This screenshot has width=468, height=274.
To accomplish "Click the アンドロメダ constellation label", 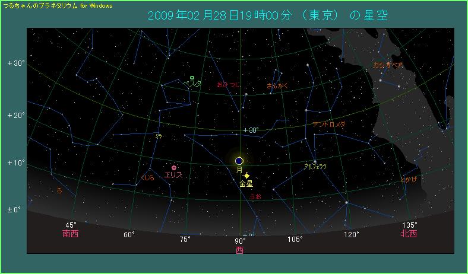I will coord(328,125).
